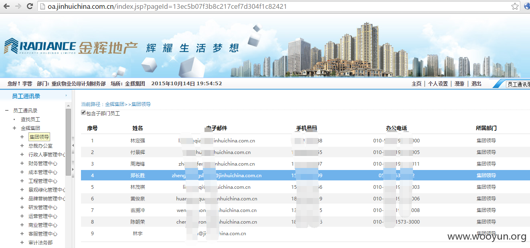The height and width of the screenshot is (248, 530).
Task: Click 退出 to log out
Action: tap(476, 84)
